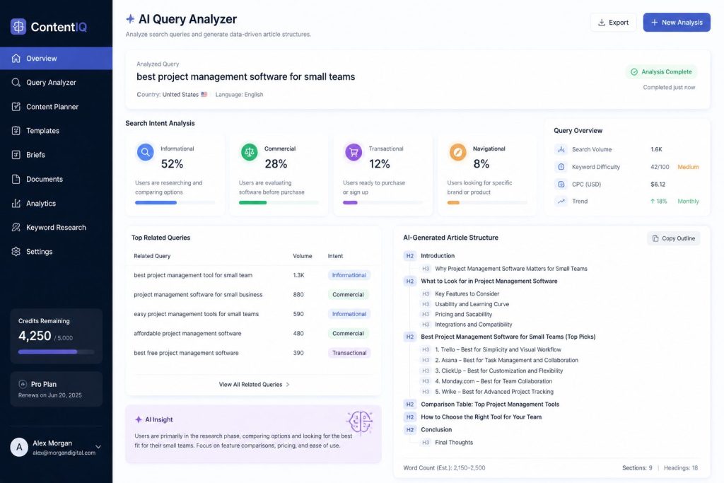Click 'How to Choose the Right Tool' heading
This screenshot has height=483, width=724.
[x=481, y=417]
